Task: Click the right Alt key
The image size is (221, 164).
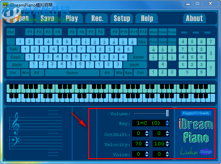Action: click(x=107, y=73)
